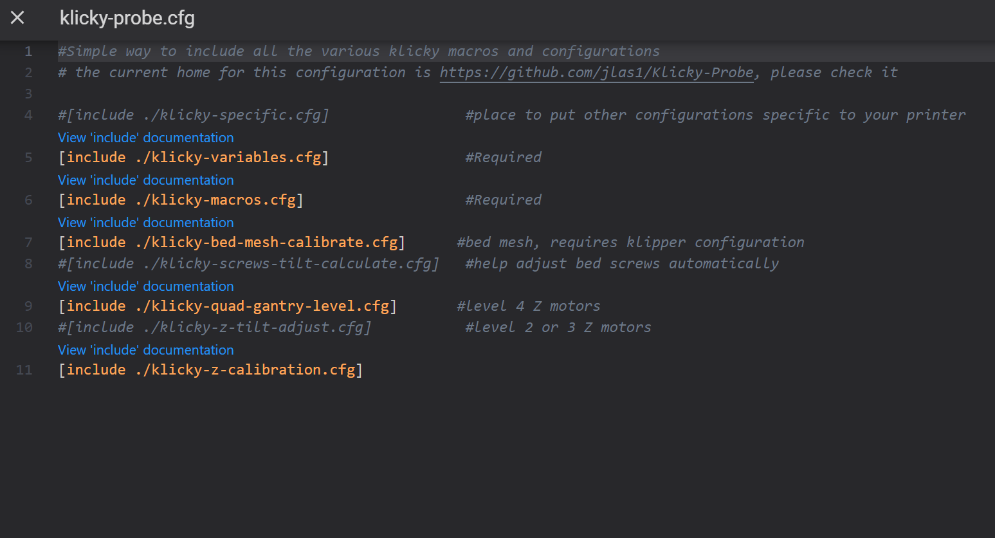This screenshot has width=995, height=538.
Task: Click line number 1
Action: coord(28,51)
